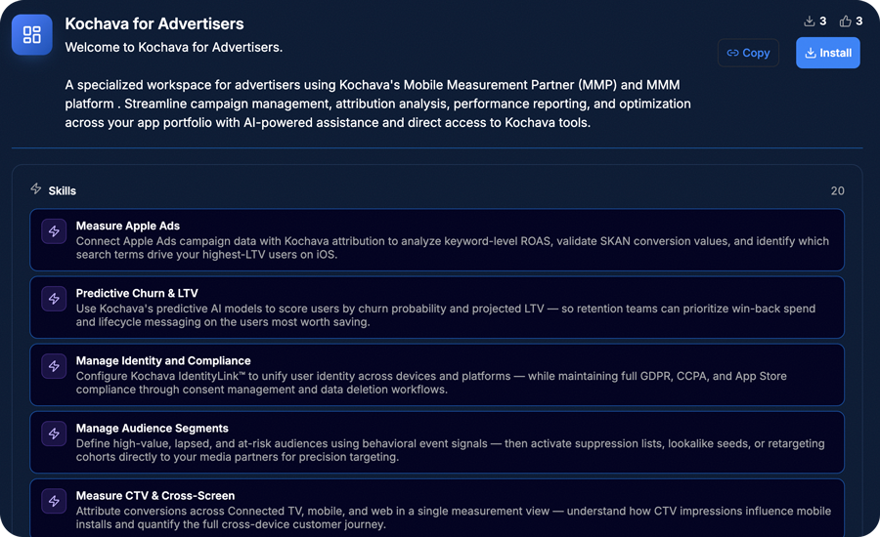
Task: Click the Skills section heading
Action: (63, 191)
